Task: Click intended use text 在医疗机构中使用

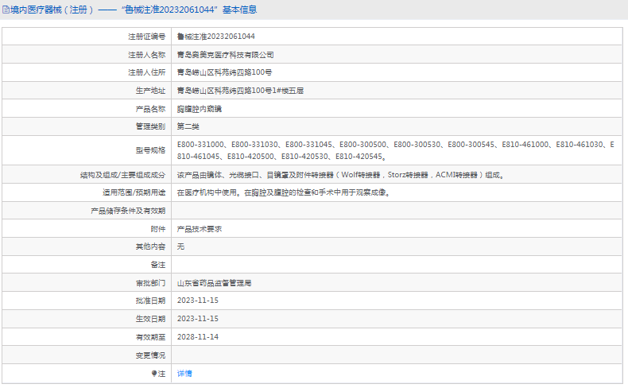Action: (x=284, y=192)
